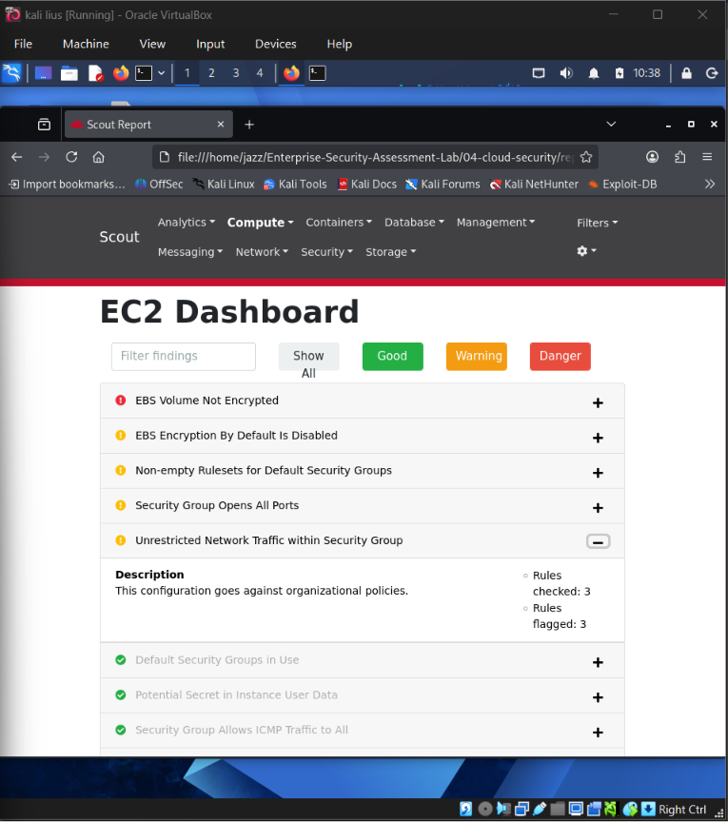Open the Security dropdown menu
The height and width of the screenshot is (822, 728).
[x=326, y=252]
